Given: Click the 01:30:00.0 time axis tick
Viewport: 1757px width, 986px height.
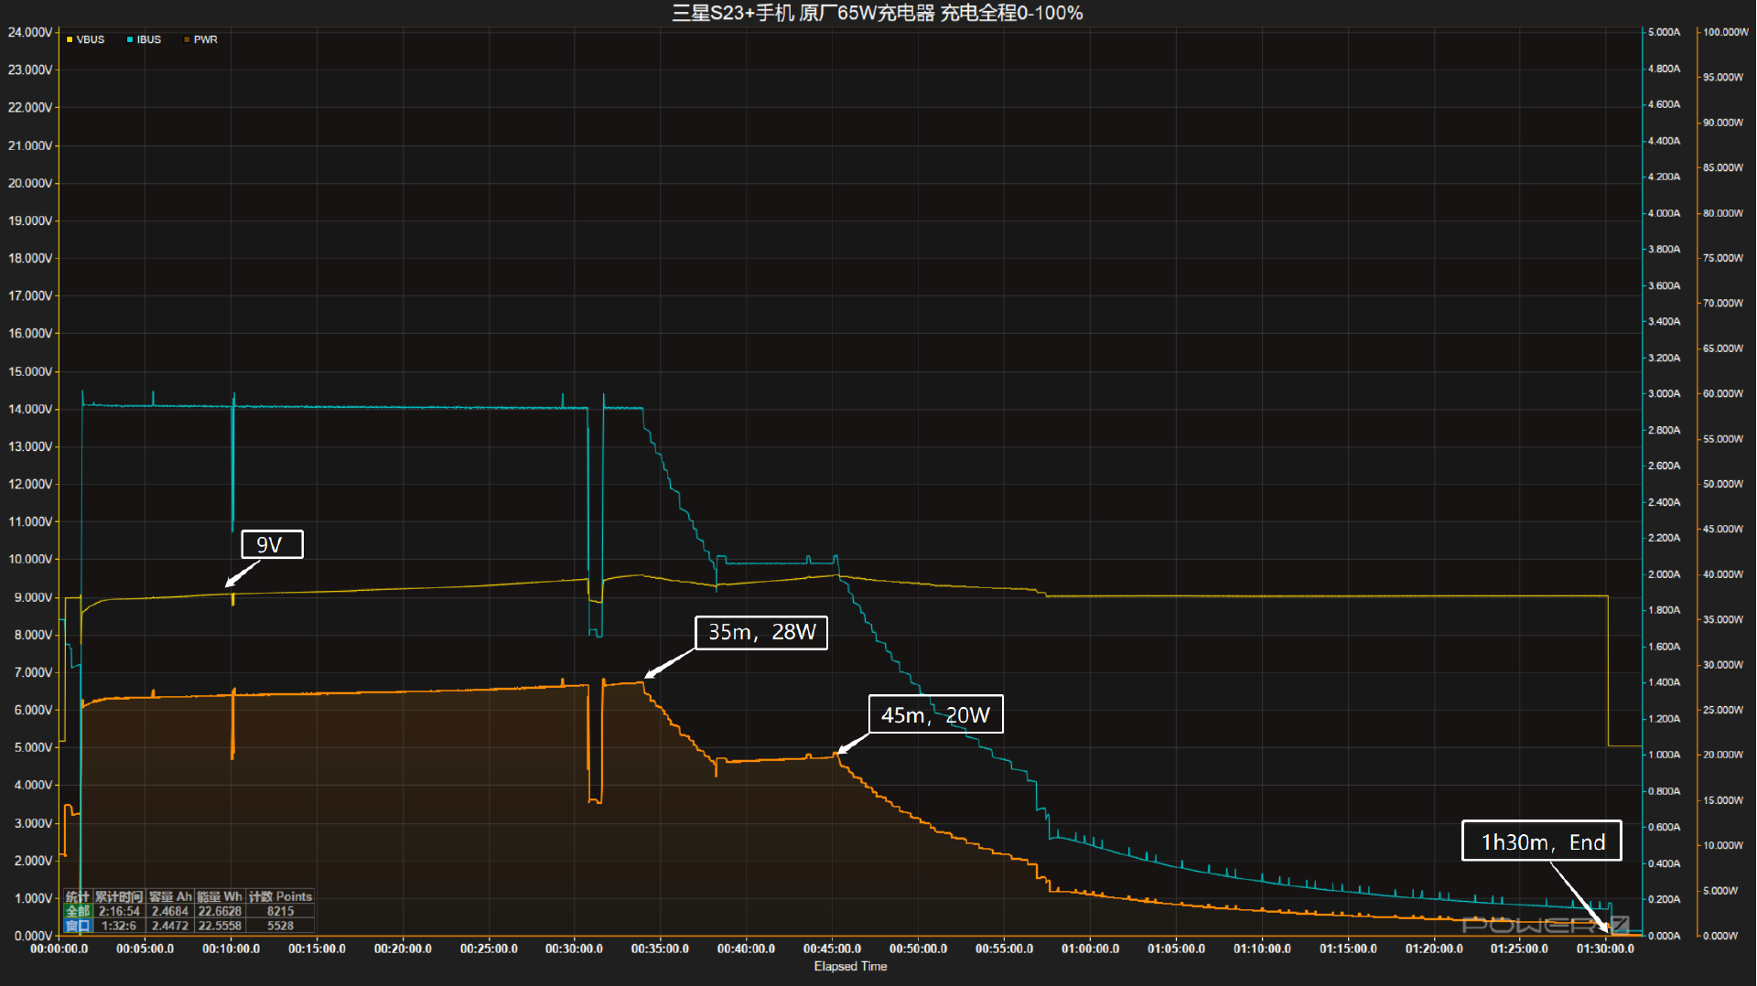Looking at the screenshot, I should click(x=1604, y=949).
